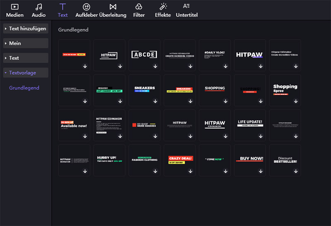Select the FASHION CLOTHING thumbnail
Image resolution: width=331 pixels, height=226 pixels.
[144, 160]
